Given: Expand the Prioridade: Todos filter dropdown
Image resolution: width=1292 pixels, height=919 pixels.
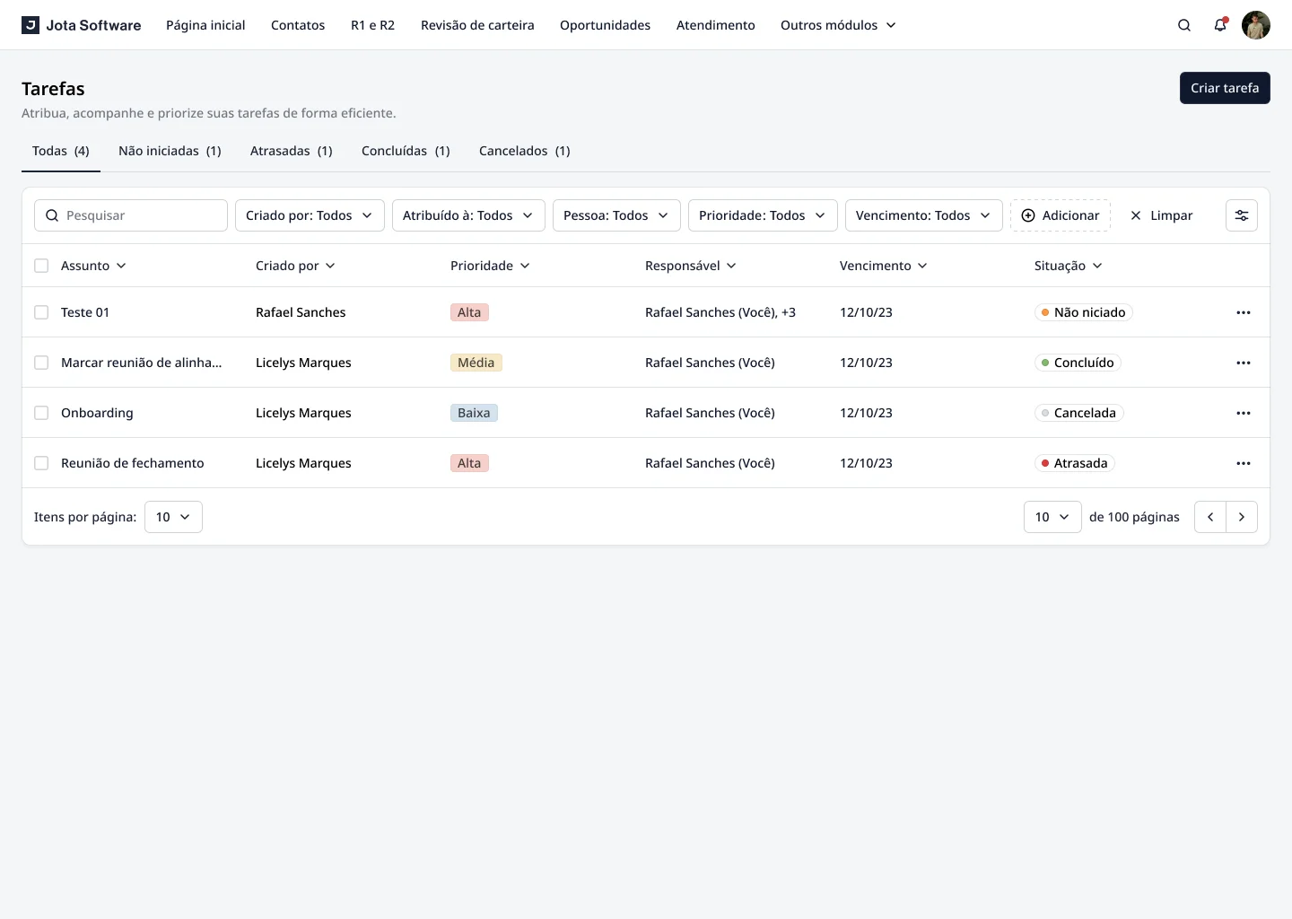Looking at the screenshot, I should click(x=762, y=215).
